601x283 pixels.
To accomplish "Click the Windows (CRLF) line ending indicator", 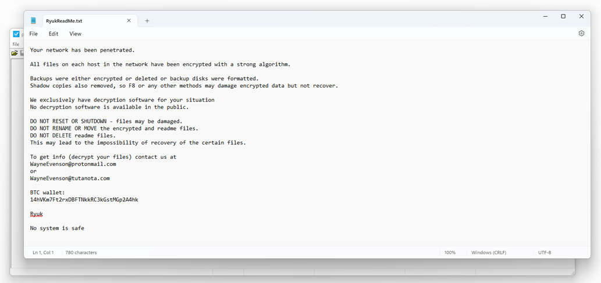I will [x=489, y=253].
